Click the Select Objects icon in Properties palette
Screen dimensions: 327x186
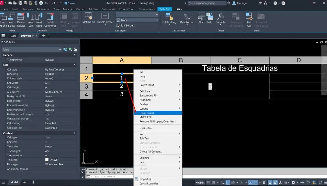click(x=70, y=49)
